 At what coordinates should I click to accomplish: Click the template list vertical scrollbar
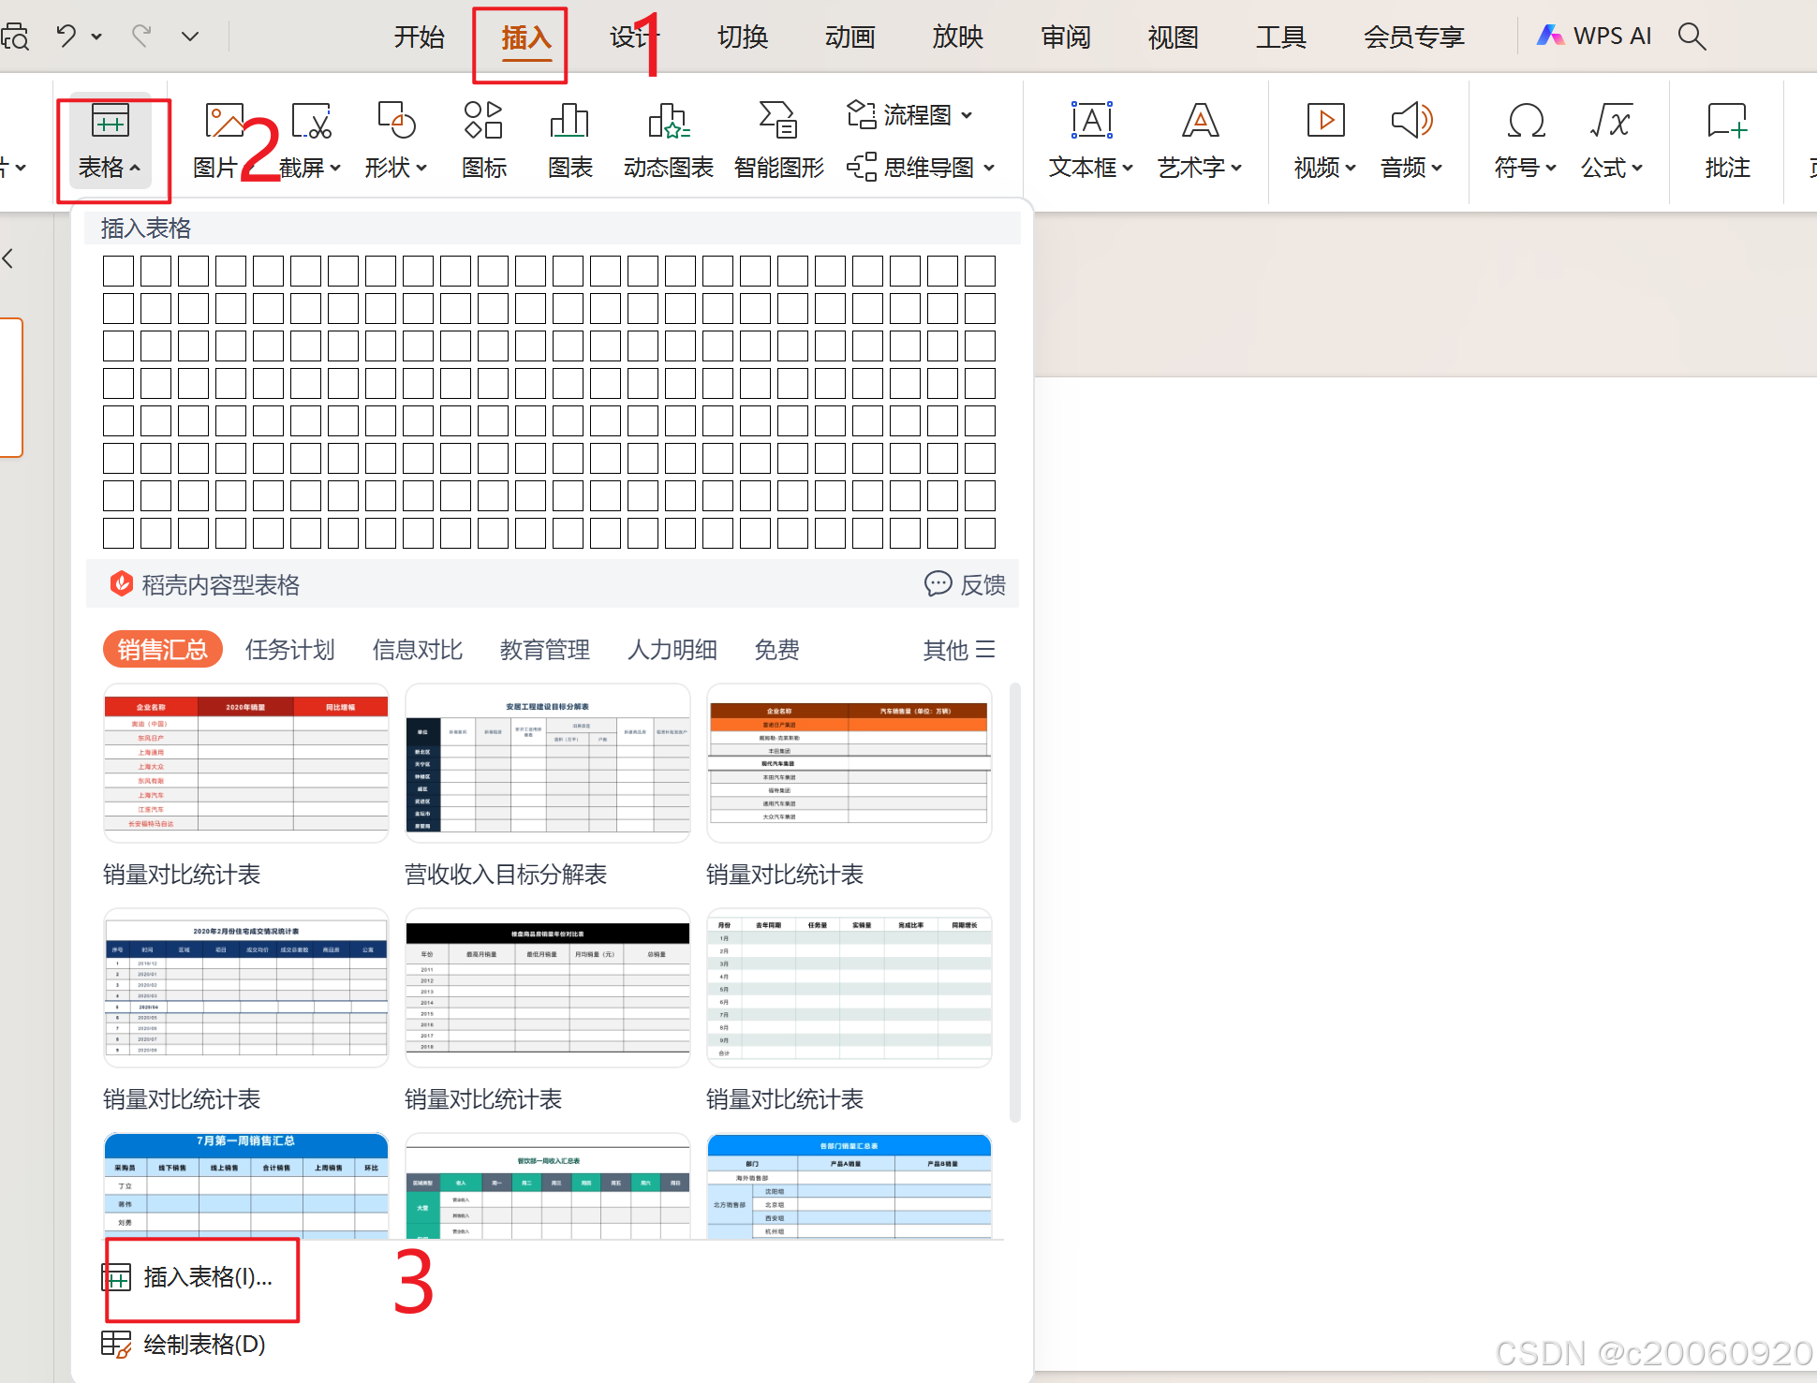click(1015, 901)
